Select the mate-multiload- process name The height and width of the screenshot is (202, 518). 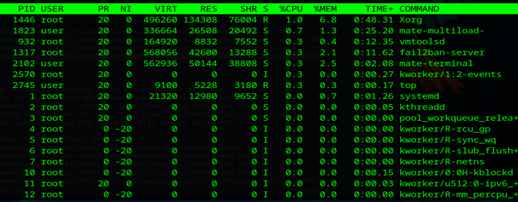442,31
